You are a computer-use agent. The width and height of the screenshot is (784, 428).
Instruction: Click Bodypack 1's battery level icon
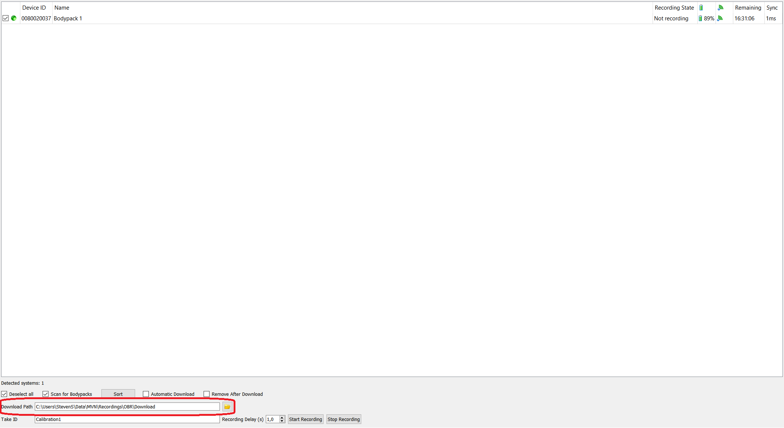tap(700, 18)
